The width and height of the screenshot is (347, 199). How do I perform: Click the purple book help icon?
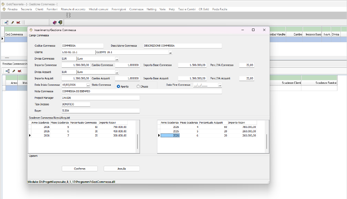point(55,22)
